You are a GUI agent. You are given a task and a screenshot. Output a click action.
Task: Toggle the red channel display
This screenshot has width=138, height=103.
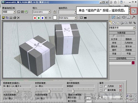click(x=35, y=18)
